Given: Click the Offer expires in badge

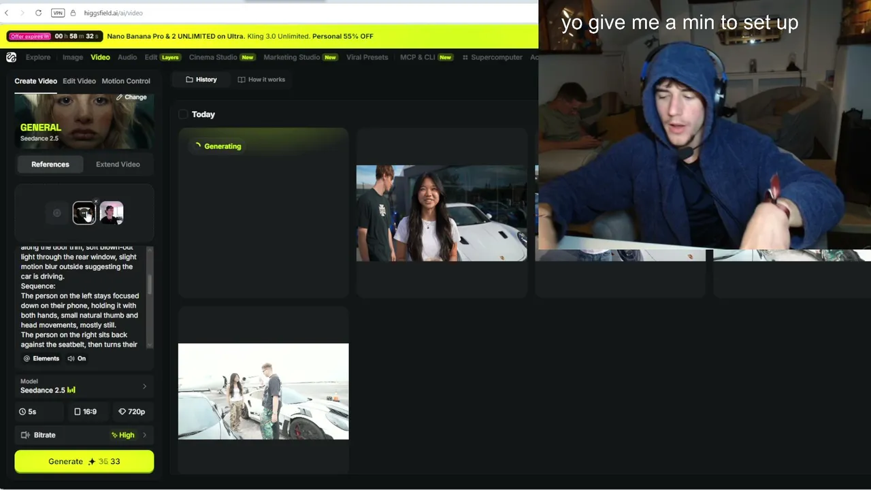Looking at the screenshot, I should coord(30,36).
